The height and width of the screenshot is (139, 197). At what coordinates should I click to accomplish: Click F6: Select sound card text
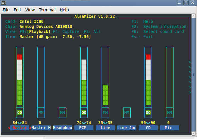click(x=158, y=32)
